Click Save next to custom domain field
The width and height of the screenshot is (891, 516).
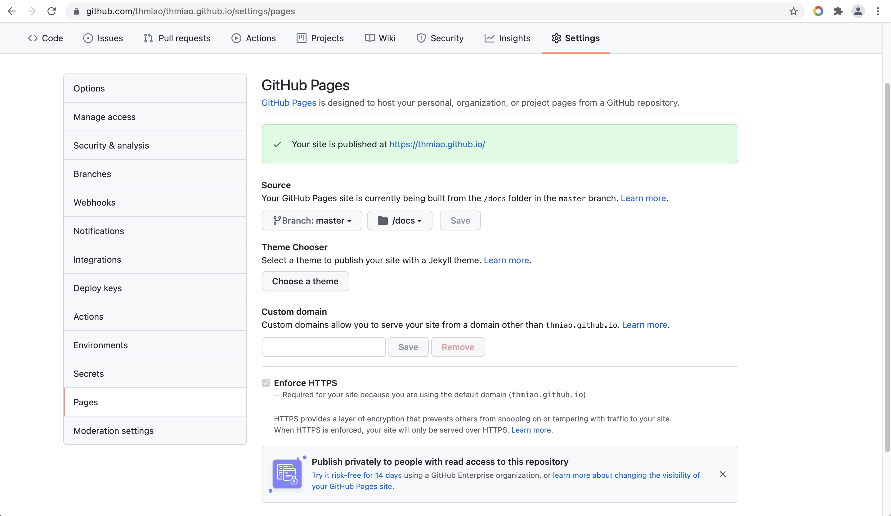[x=408, y=347]
